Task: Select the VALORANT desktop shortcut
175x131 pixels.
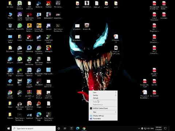Action: [39, 82]
